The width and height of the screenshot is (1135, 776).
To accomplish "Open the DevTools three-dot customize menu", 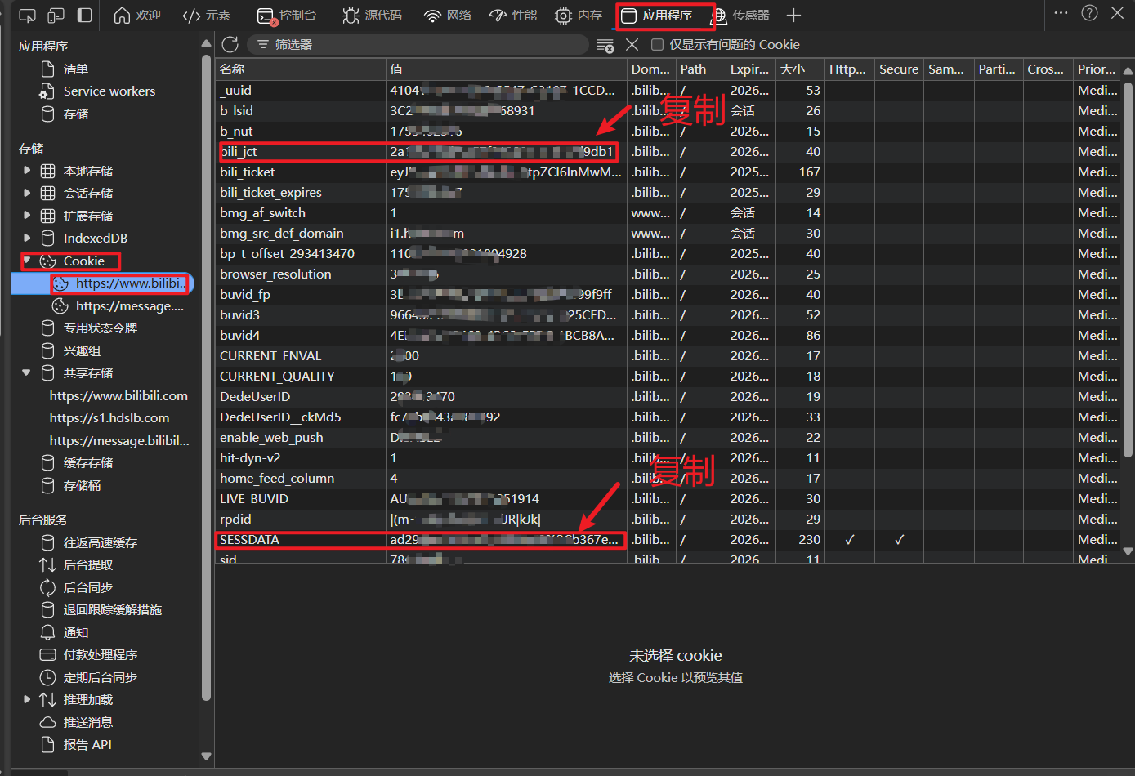I will click(x=1061, y=13).
